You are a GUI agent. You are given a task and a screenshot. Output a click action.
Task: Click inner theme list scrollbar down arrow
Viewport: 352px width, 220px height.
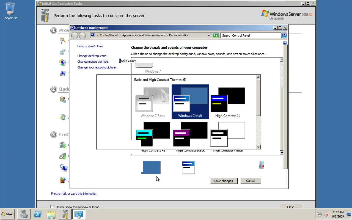tap(258, 147)
